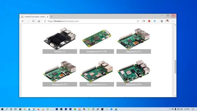Open the user profile avatar
Screen dimensions: 197x111
(167, 21)
